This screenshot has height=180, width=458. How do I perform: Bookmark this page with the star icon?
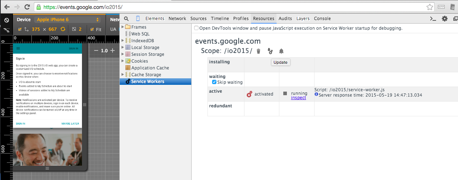click(x=430, y=7)
